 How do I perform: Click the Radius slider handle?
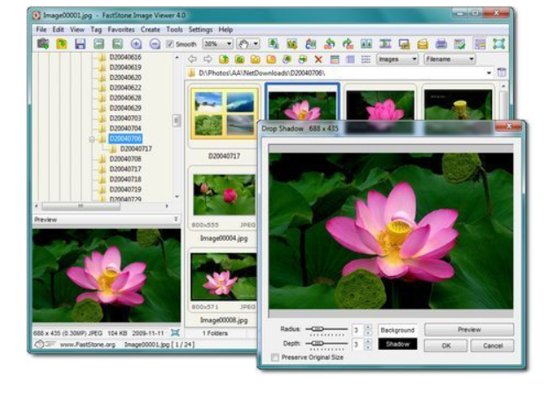[x=317, y=329]
